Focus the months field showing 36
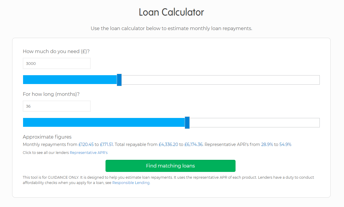344x207 pixels. (x=56, y=106)
